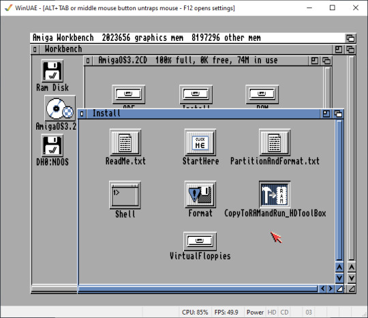Viewport: 368px width, 318px height.
Task: Click the Install window title bar
Action: coord(203,114)
